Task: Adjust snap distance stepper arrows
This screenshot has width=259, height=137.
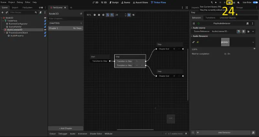Action: pos(125,15)
